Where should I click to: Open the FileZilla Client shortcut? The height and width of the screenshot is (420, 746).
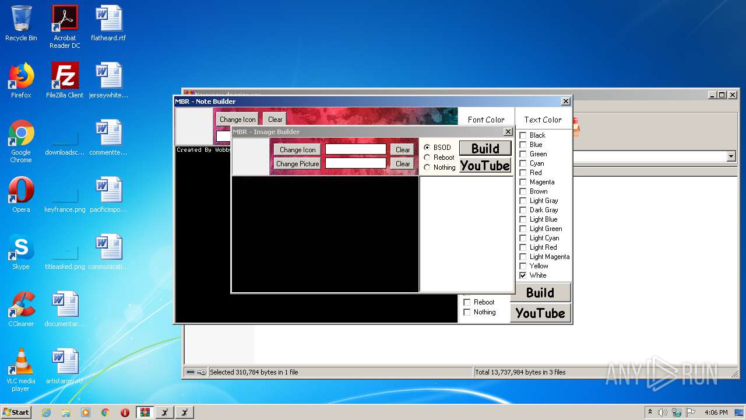[65, 80]
